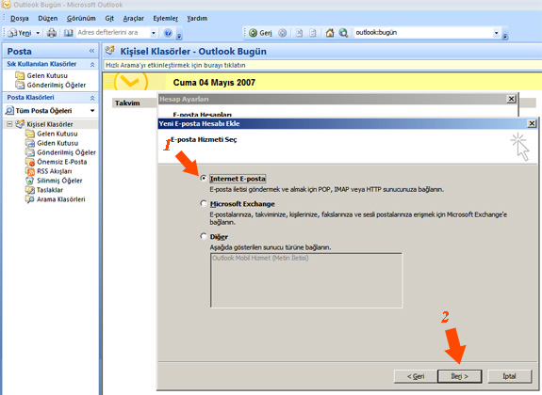Select the Internet E-posta radio button
The height and width of the screenshot is (395, 542).
[x=204, y=178]
